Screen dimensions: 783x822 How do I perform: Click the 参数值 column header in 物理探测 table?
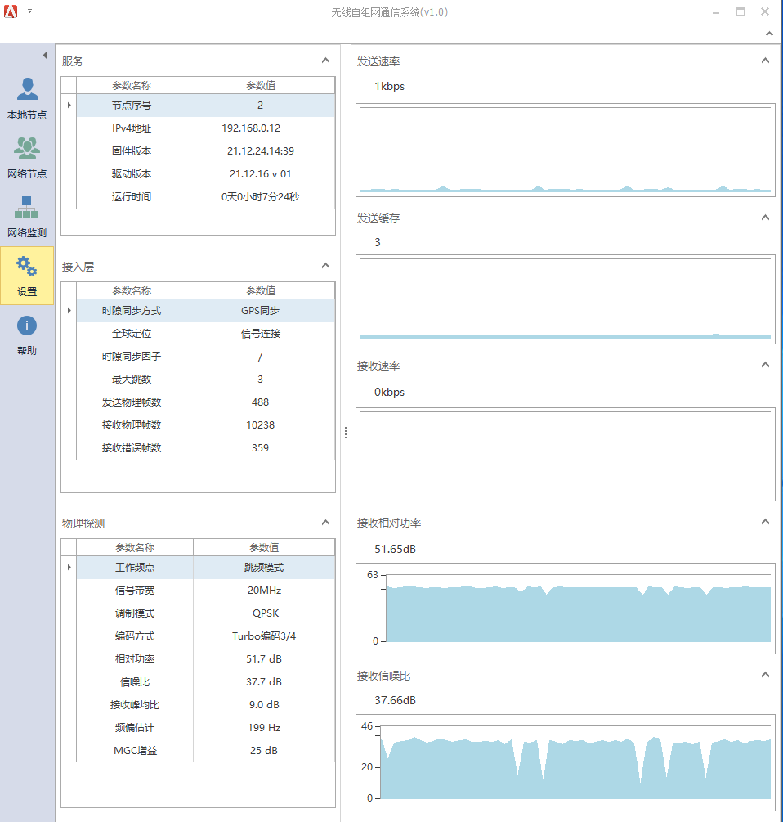[264, 548]
